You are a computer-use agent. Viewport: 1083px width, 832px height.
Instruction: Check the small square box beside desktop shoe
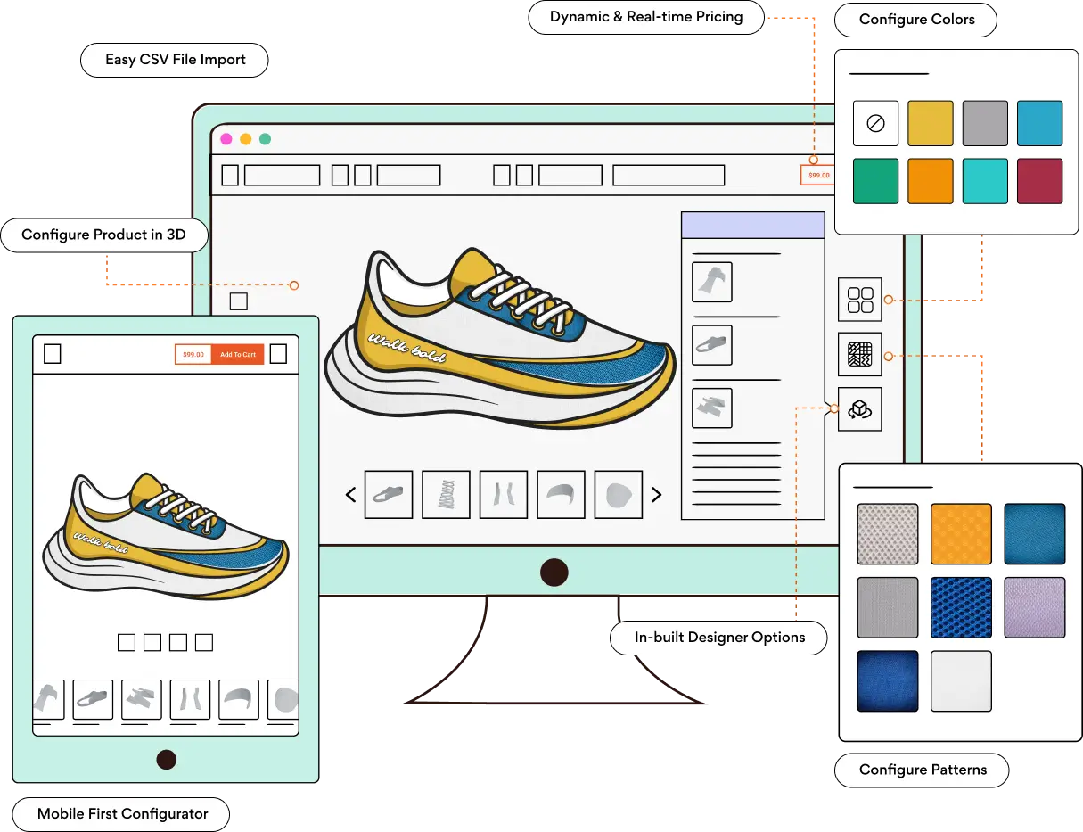238,301
